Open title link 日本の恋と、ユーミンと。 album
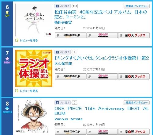Image resolution: width=153 pixels, height=135 pixels. [101, 14]
